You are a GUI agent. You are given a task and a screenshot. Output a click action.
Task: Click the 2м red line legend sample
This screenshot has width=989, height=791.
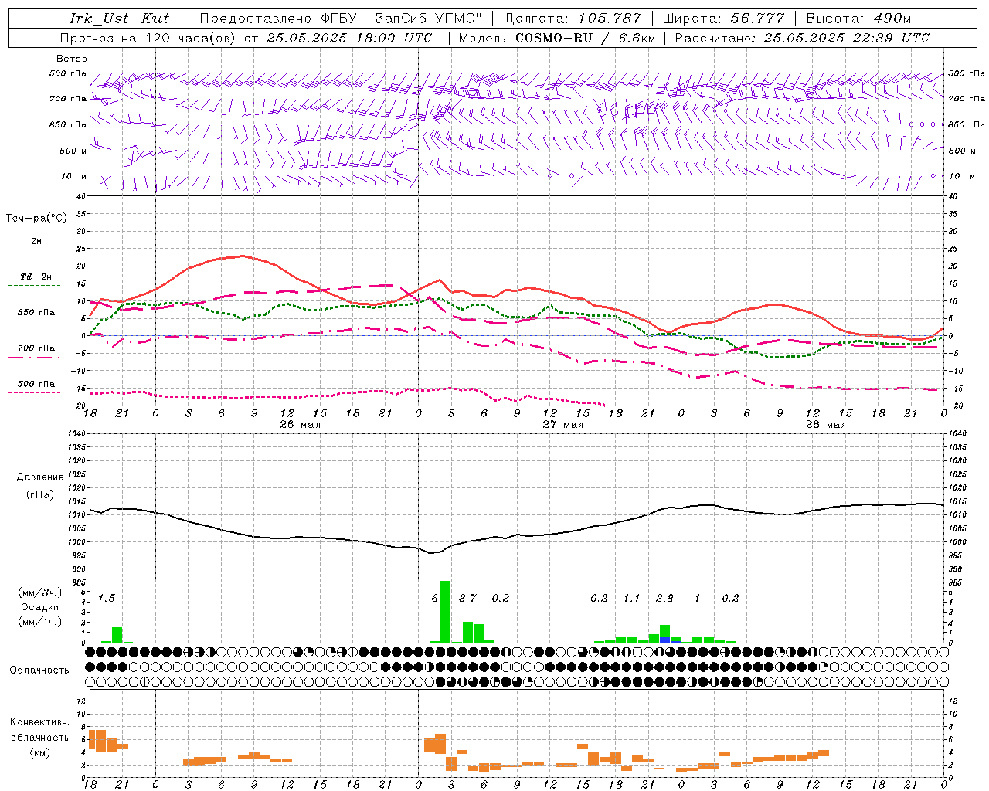point(36,250)
